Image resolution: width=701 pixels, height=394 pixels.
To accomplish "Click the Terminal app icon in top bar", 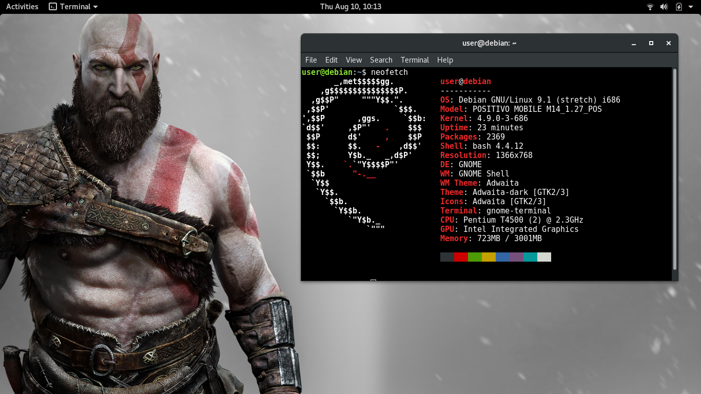I will (53, 7).
